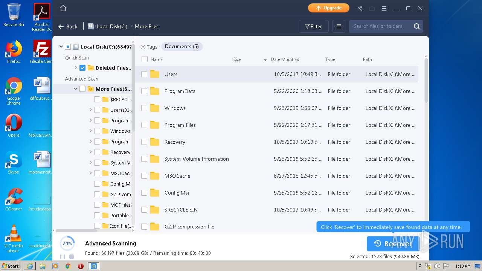
Task: Open Windows Start menu
Action: [x=10, y=266]
